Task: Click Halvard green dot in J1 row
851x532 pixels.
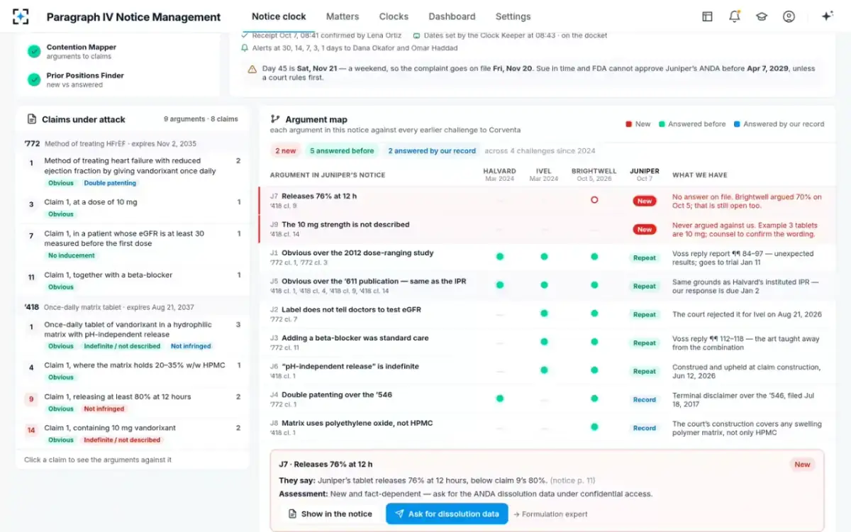Action: point(500,257)
